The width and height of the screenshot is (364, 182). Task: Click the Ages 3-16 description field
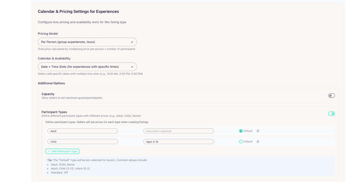pos(178,141)
